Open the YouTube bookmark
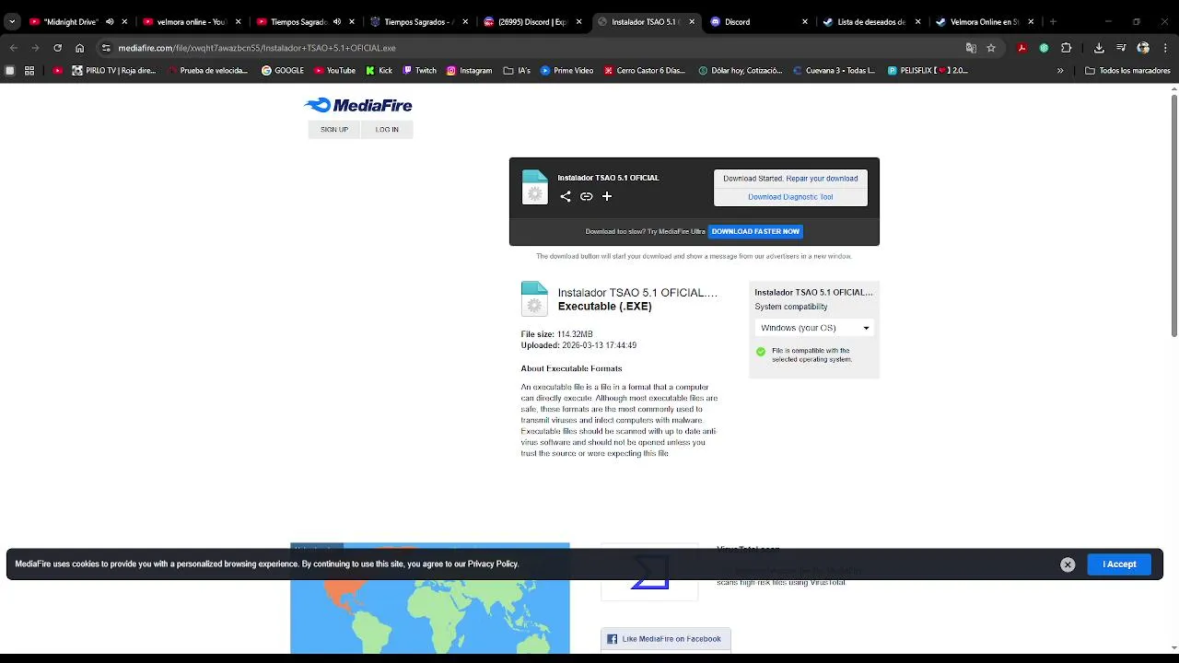 [x=334, y=70]
